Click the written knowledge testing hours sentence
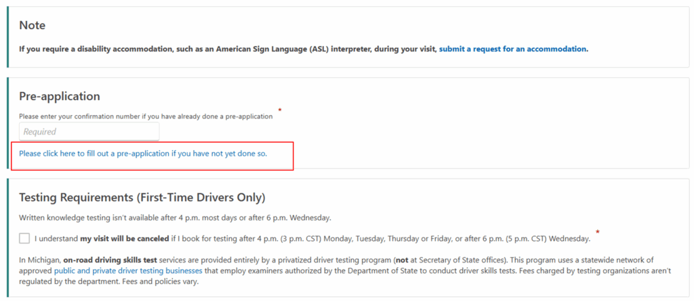This screenshot has width=694, height=301. [175, 217]
